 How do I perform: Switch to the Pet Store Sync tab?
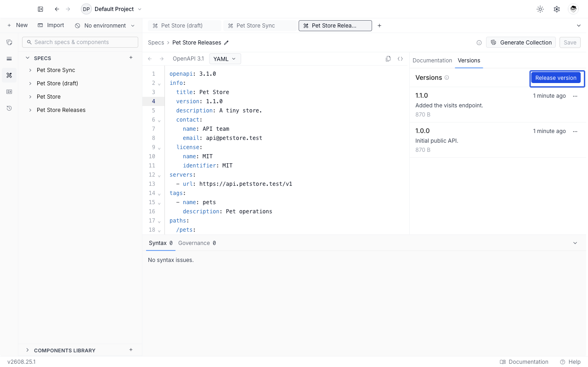pos(260,26)
